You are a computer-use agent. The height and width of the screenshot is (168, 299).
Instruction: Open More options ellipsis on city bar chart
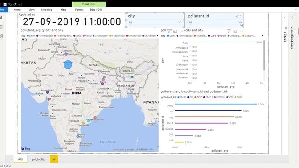point(242,31)
